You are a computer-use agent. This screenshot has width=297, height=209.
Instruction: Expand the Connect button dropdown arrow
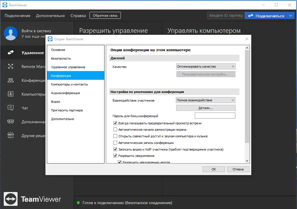291,16
